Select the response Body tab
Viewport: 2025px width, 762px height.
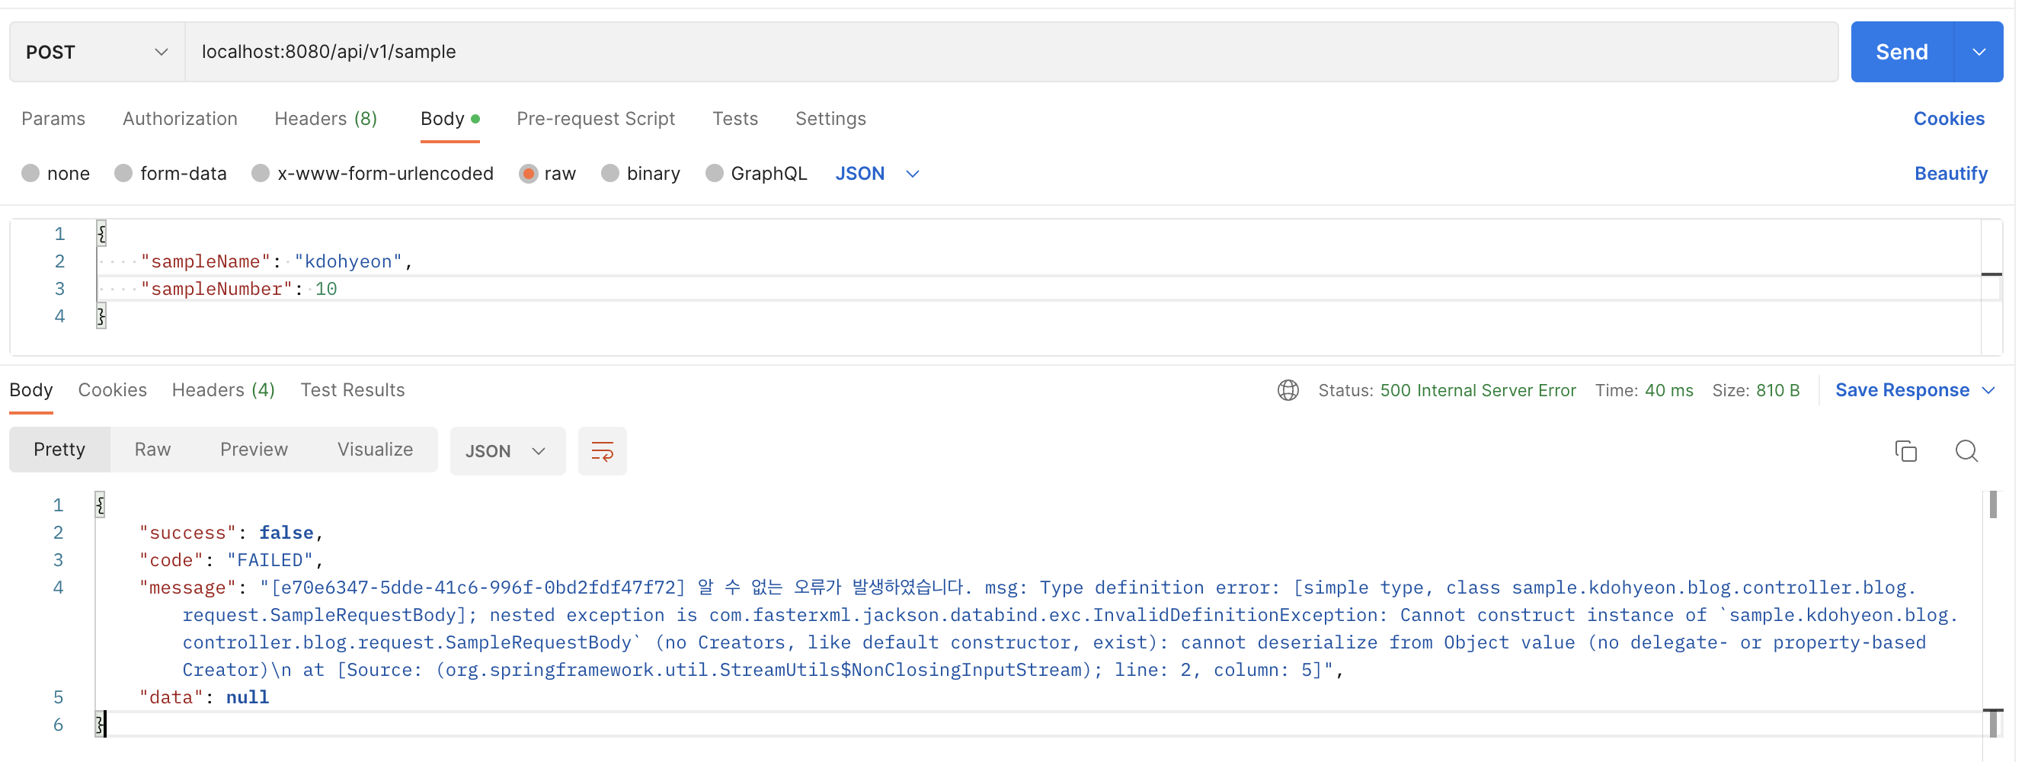pyautogui.click(x=31, y=390)
